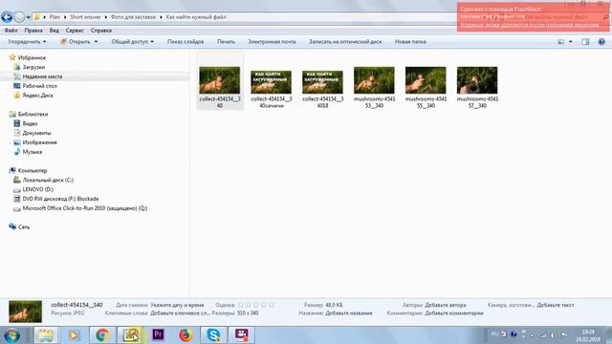Open recent locations dropdown next to Forward
The width and height of the screenshot is (612, 344).
pos(28,17)
